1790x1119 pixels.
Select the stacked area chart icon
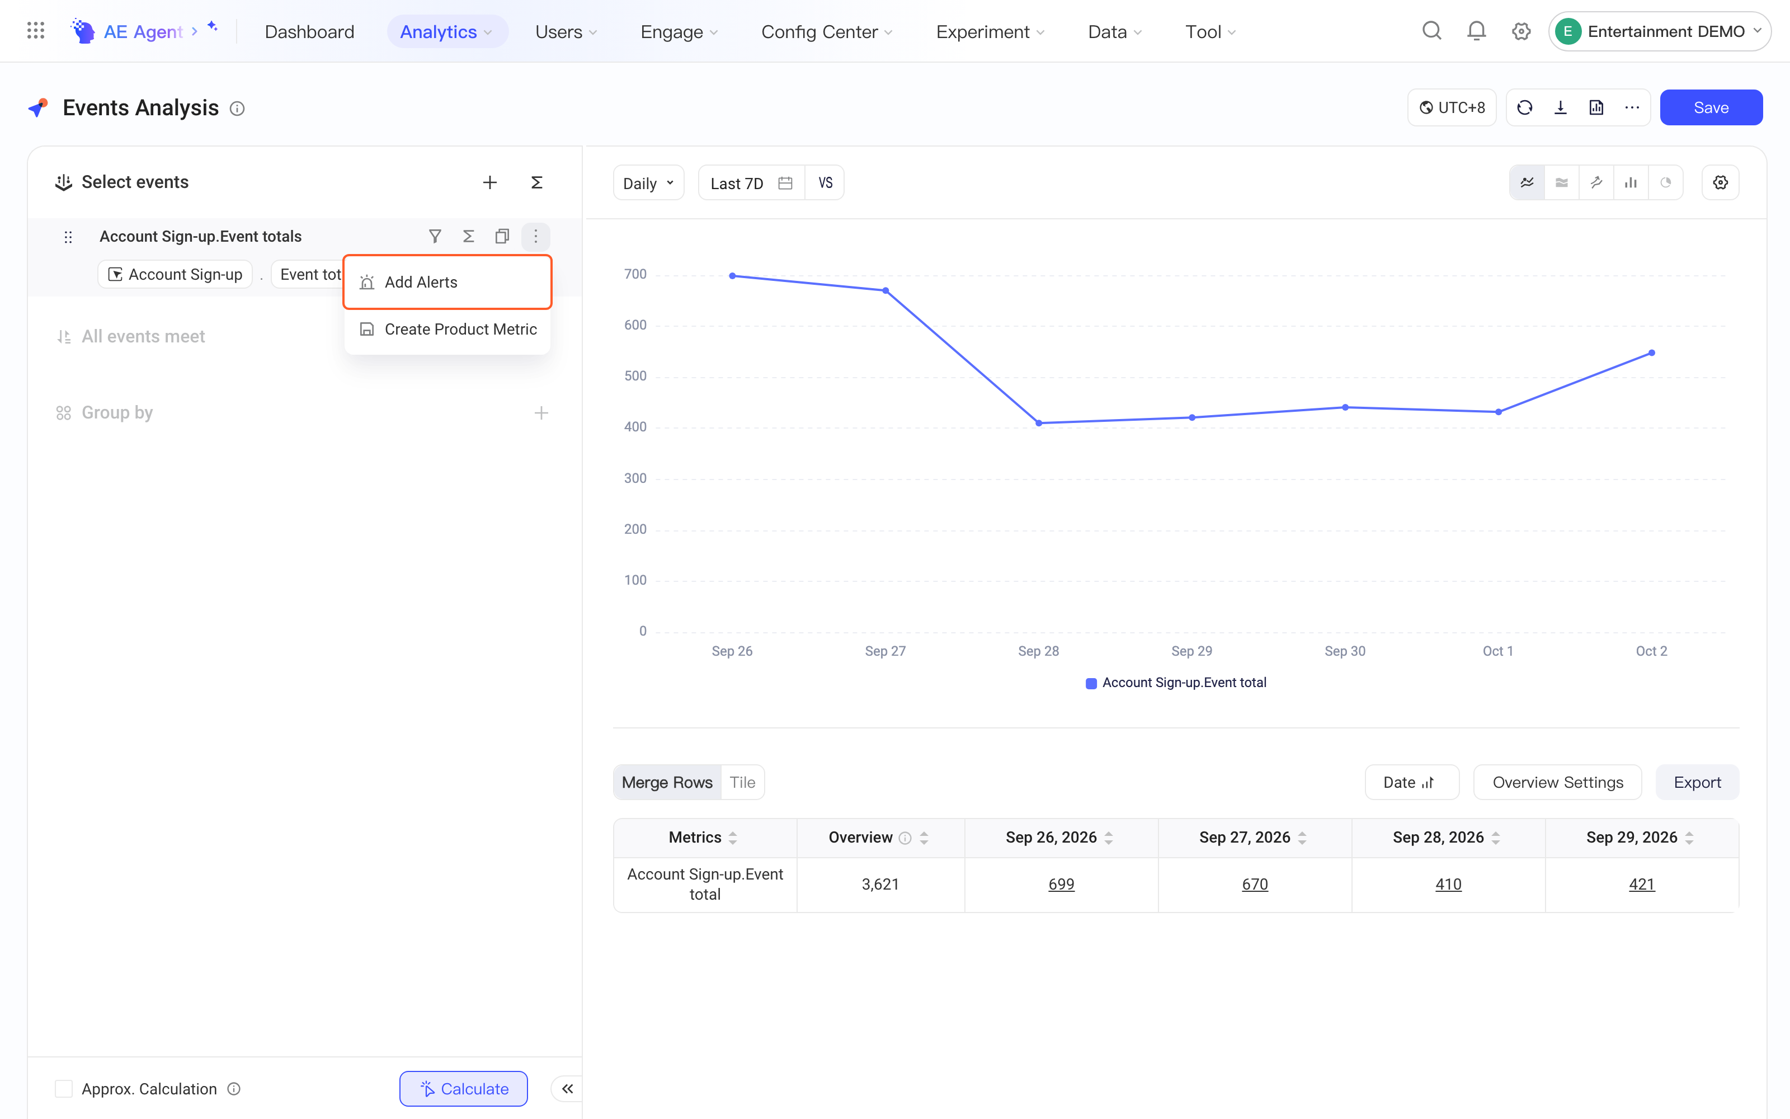(x=1561, y=183)
